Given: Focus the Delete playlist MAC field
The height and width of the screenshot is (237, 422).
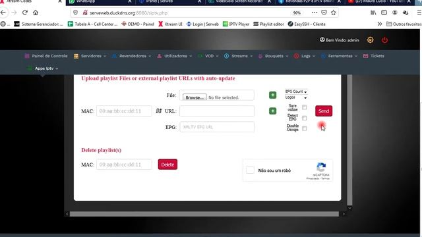Looking at the screenshot, I should (124, 165).
